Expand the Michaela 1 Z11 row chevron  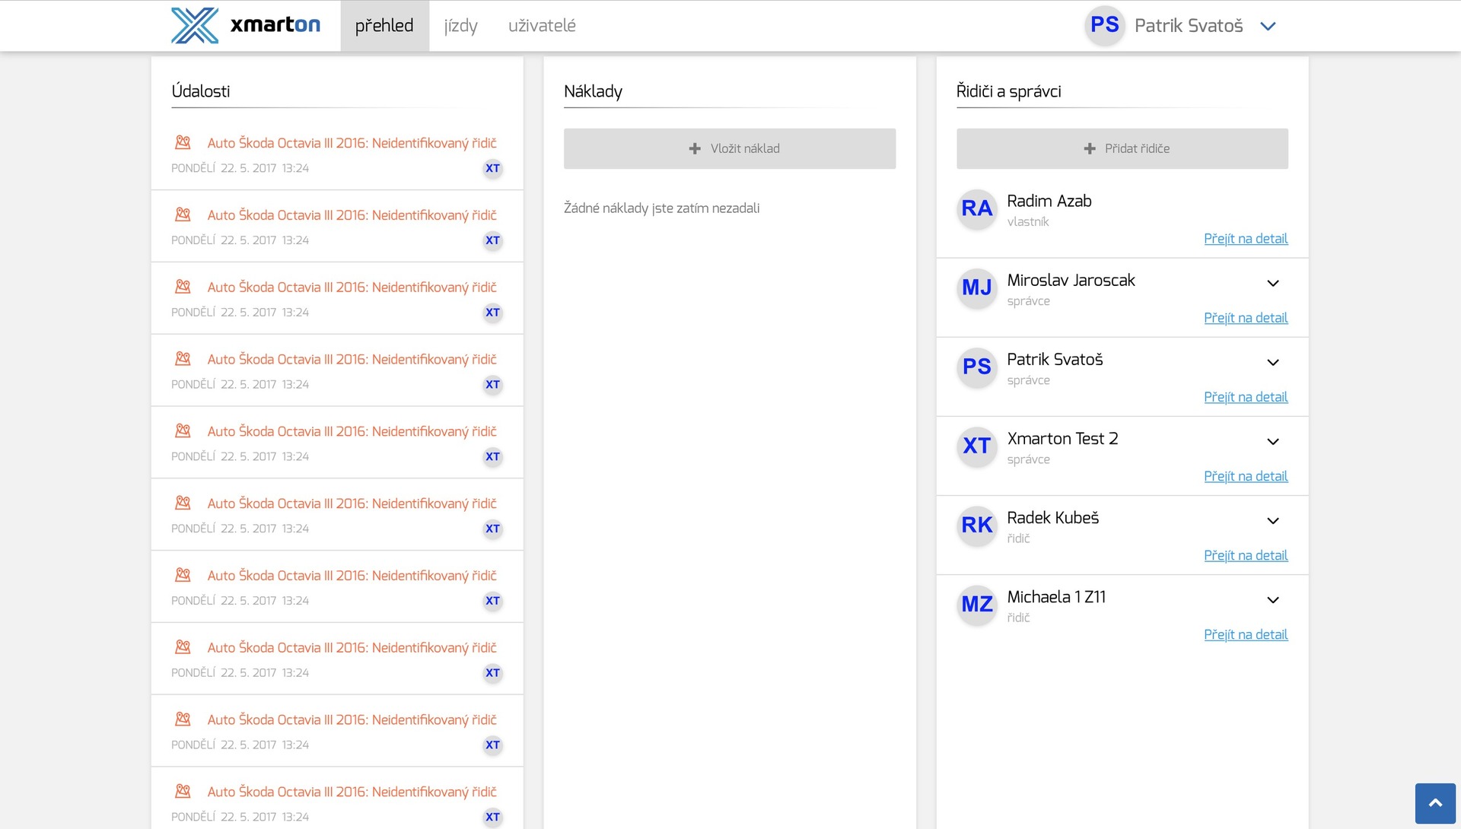point(1272,600)
